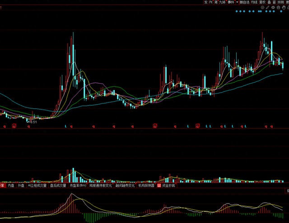Click the trash bin icon in toolbar
289x223 pixels.
[x=279, y=7]
